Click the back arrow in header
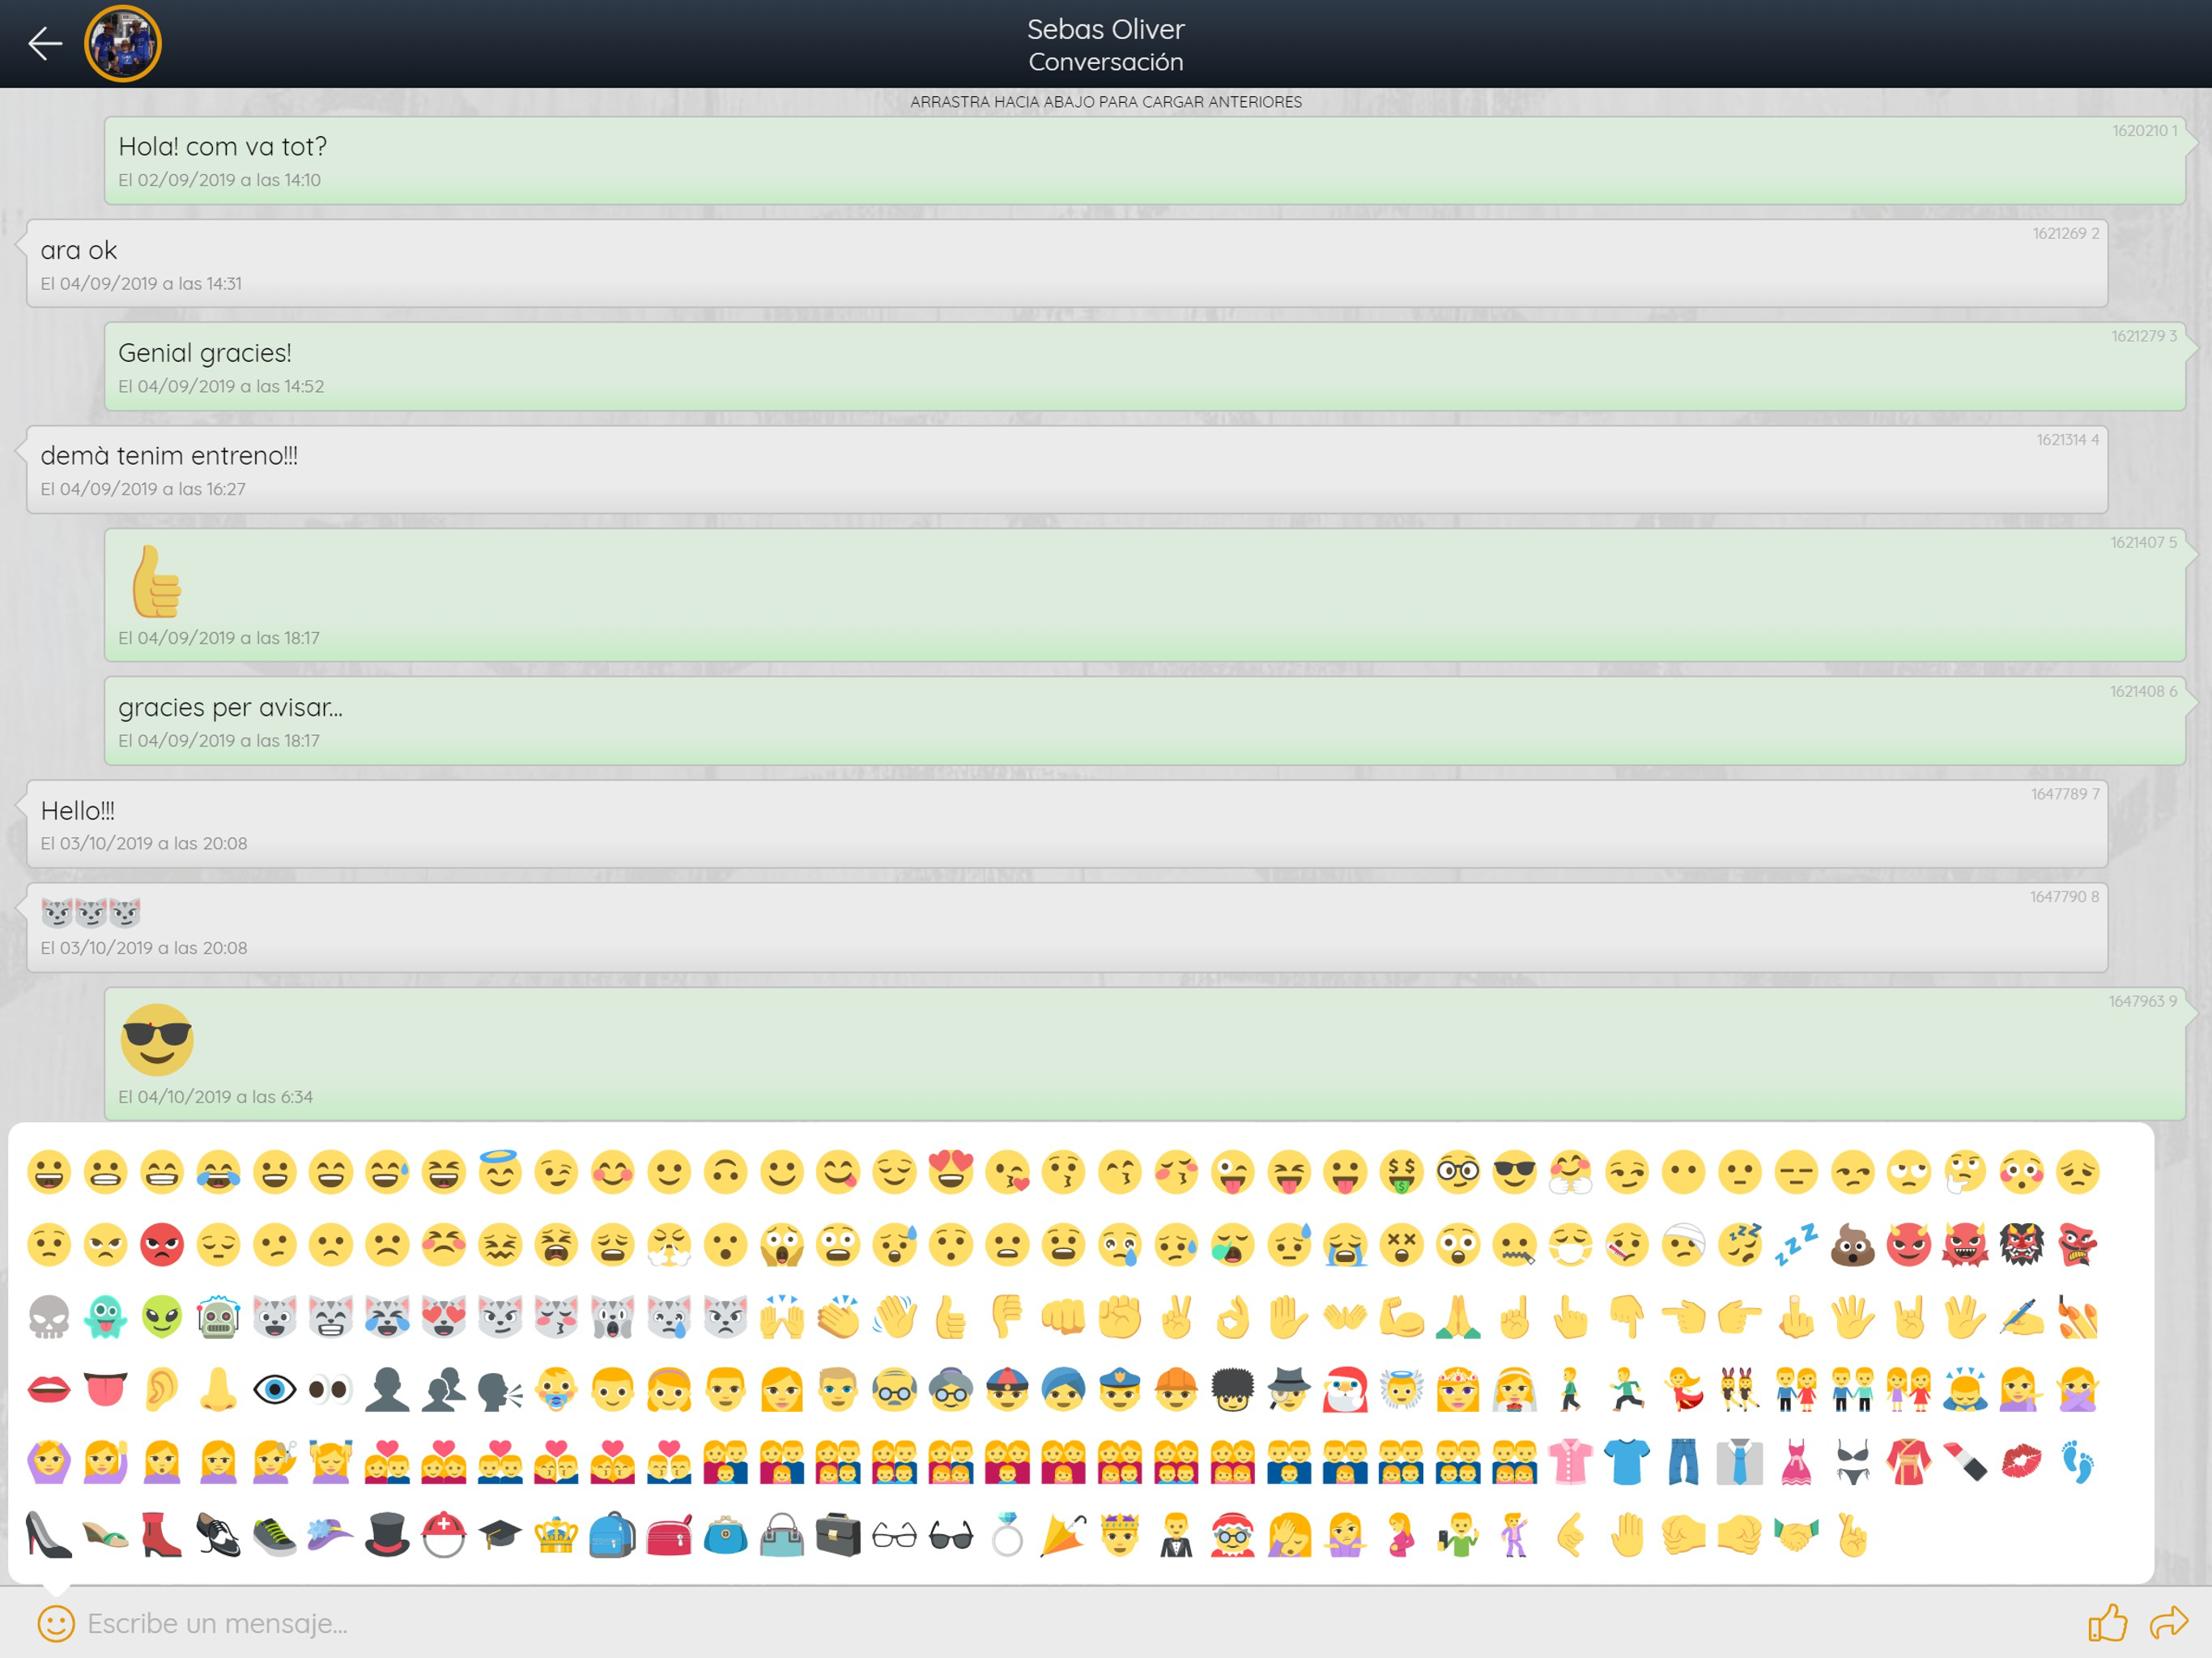This screenshot has height=1658, width=2212. click(x=45, y=43)
